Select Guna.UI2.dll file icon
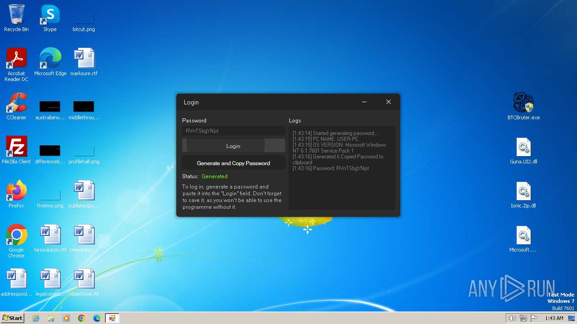Image resolution: width=577 pixels, height=324 pixels. pos(523,150)
